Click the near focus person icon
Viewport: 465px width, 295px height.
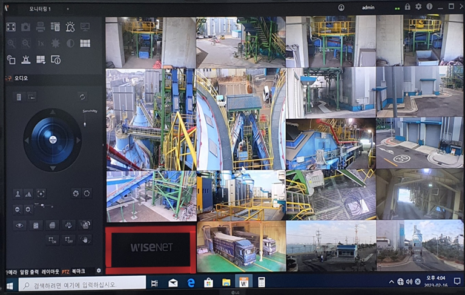coord(18,193)
